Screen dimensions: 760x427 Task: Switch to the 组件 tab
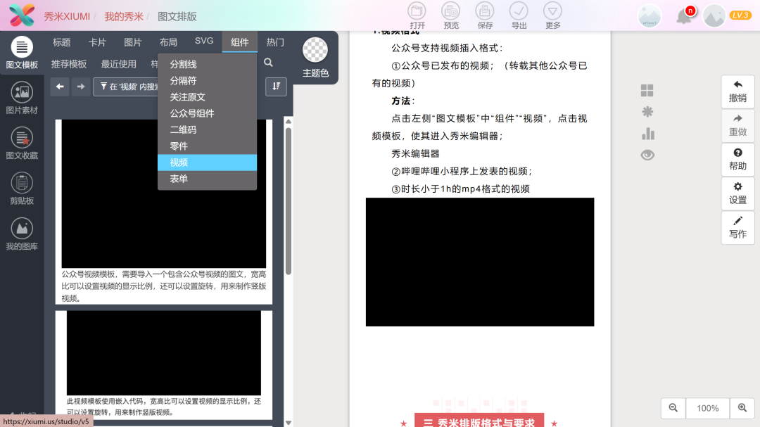(x=239, y=42)
